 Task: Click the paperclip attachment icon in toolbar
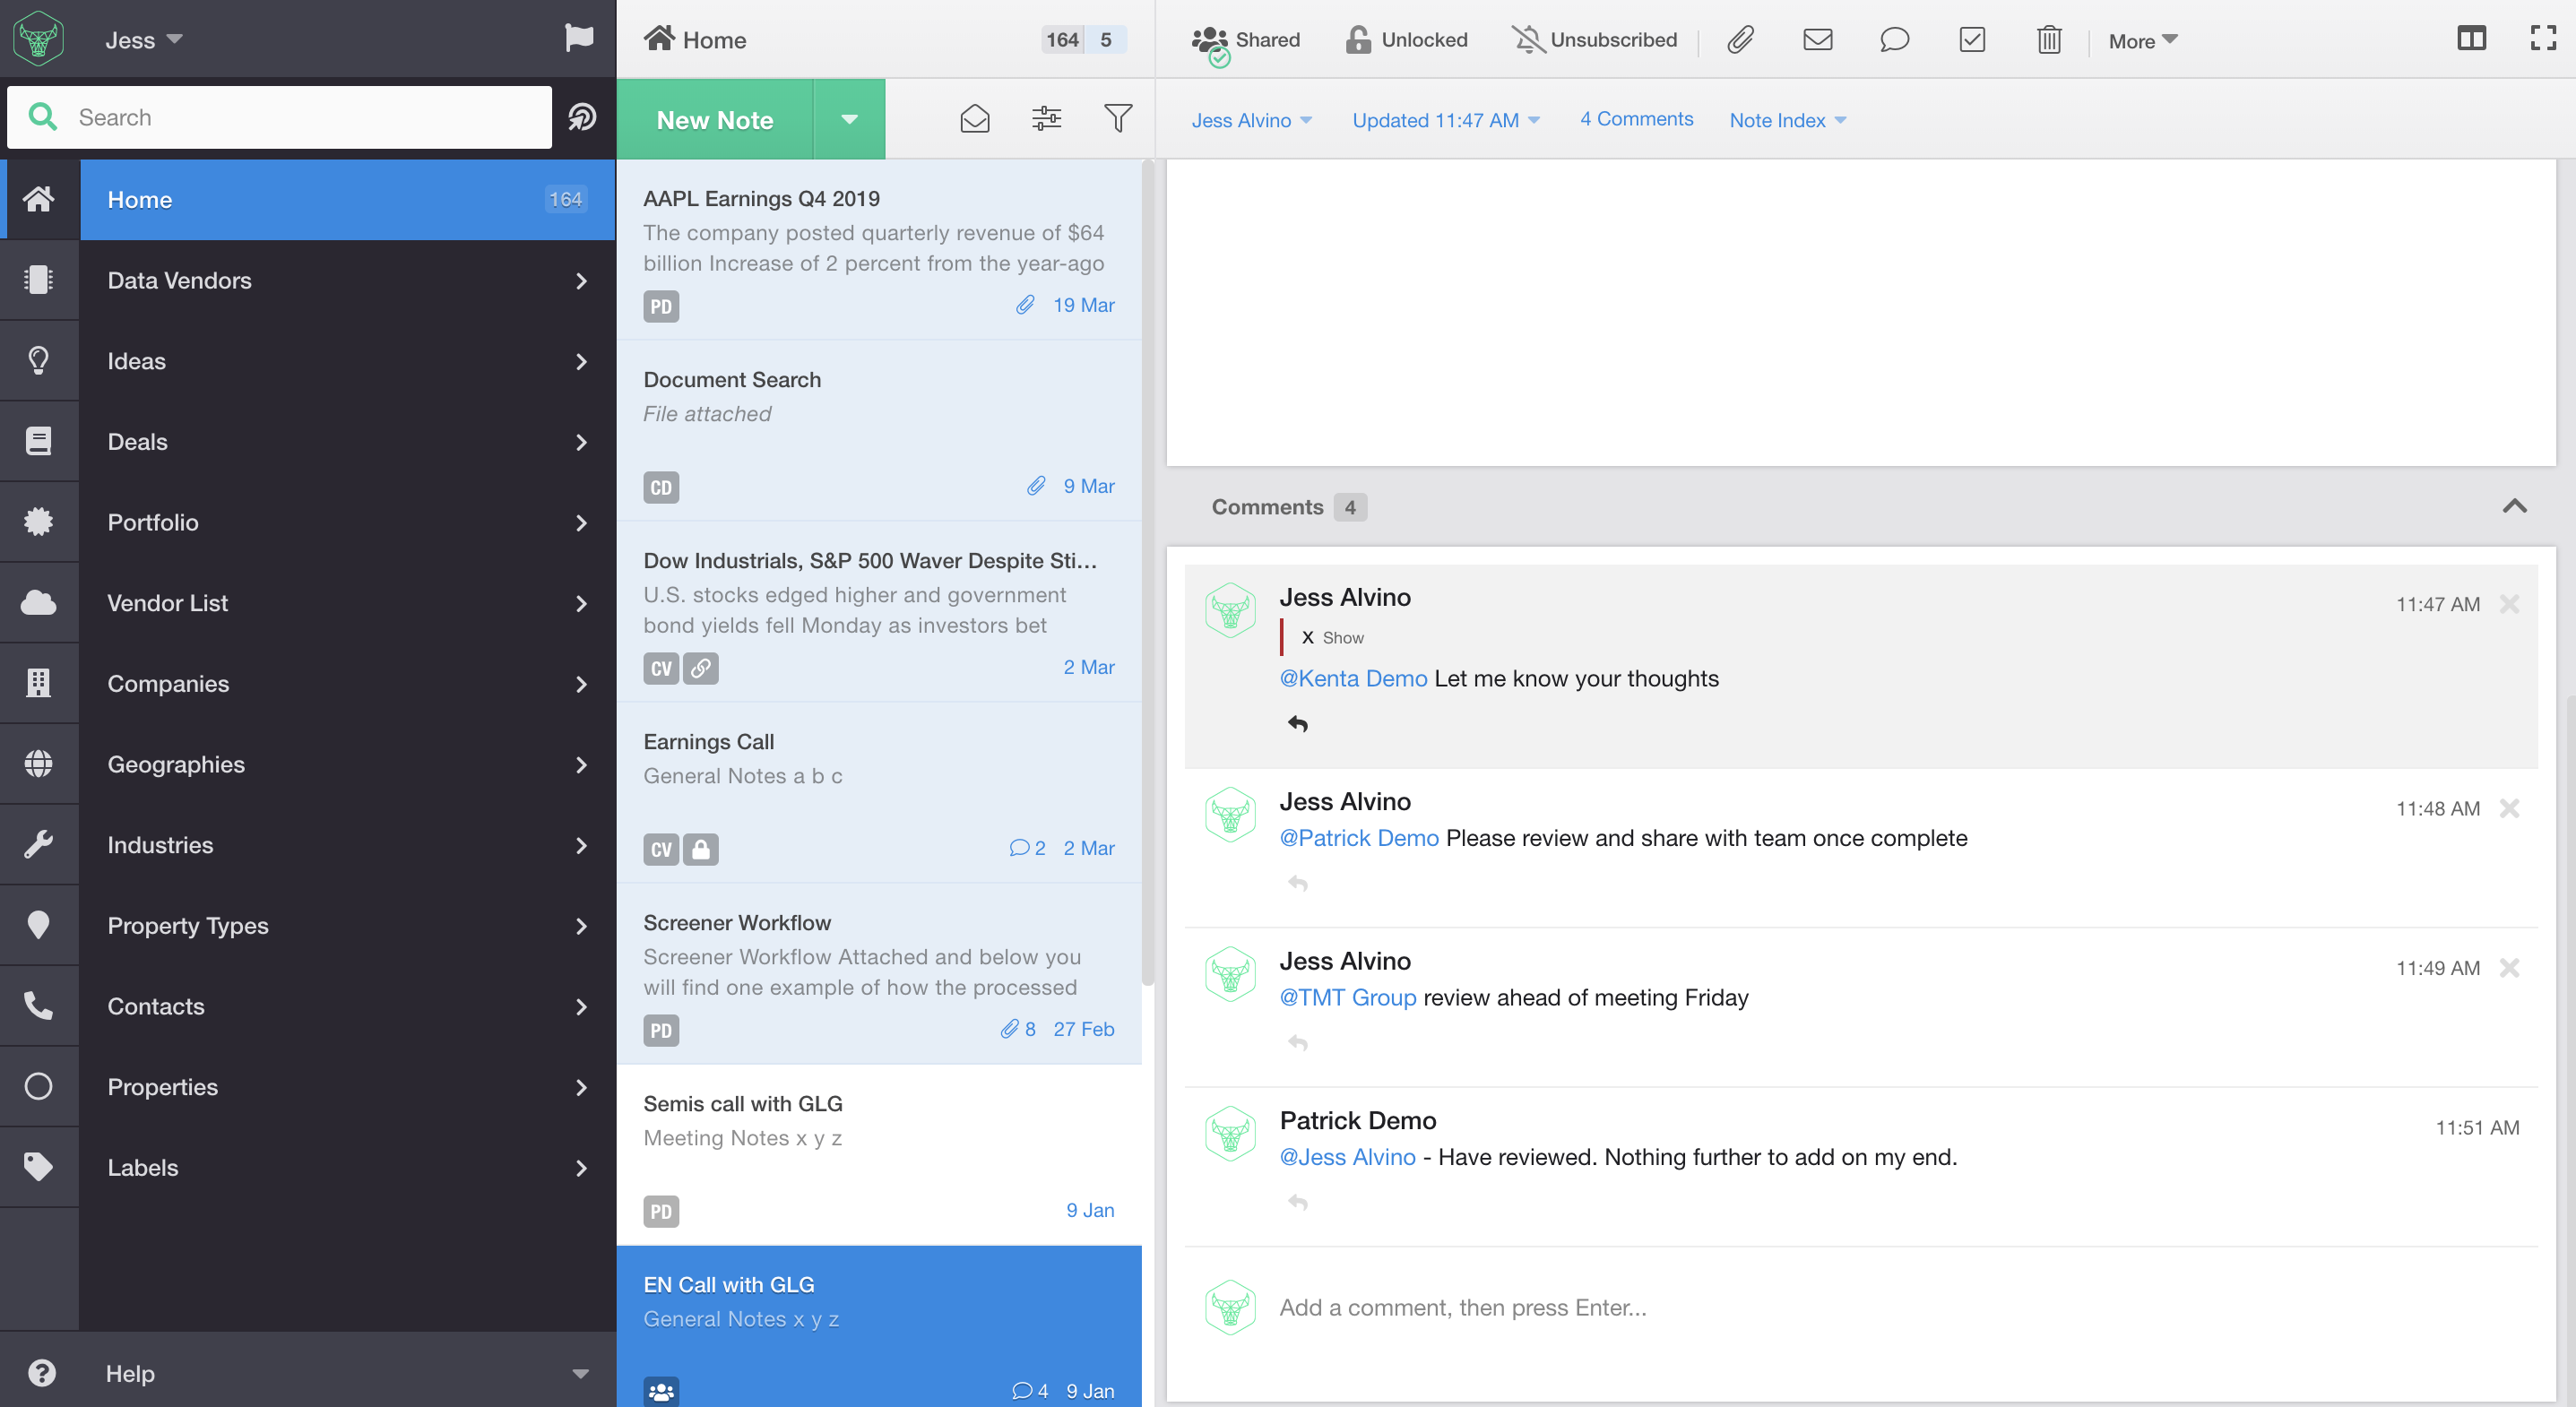pyautogui.click(x=1740, y=40)
